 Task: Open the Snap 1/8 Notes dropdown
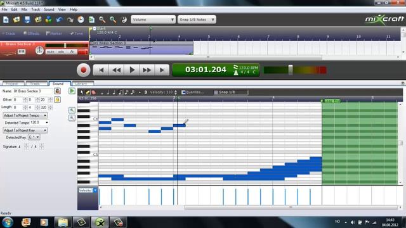point(197,20)
